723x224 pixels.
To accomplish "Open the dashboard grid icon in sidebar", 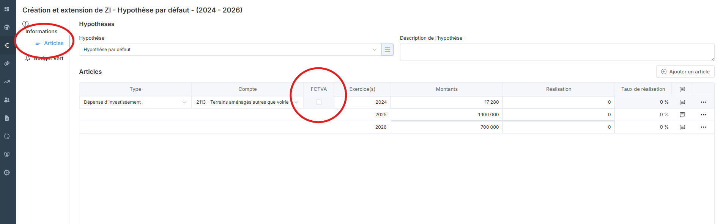I will (x=7, y=9).
